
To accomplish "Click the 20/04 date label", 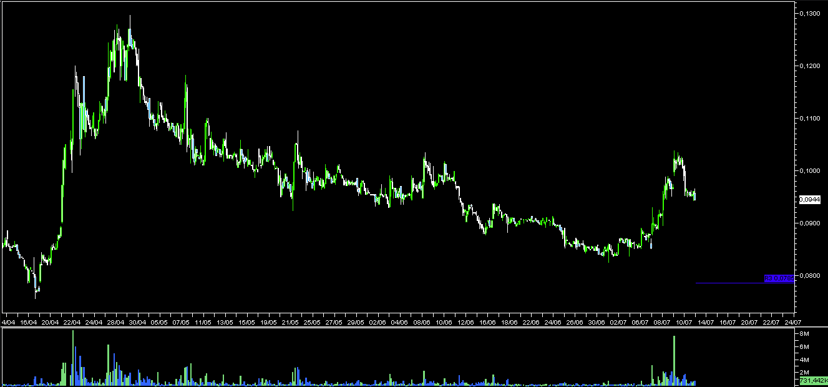I will coord(51,323).
